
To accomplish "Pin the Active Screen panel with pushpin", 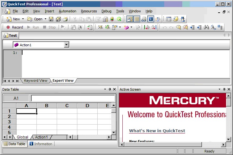I will [224, 89].
